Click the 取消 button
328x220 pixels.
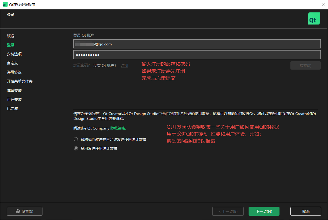point(306,211)
